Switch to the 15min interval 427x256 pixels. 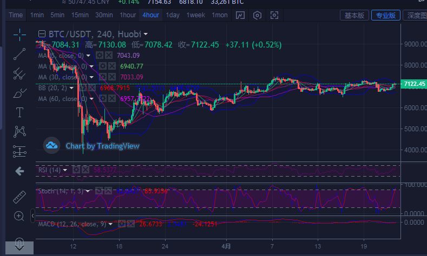click(80, 15)
